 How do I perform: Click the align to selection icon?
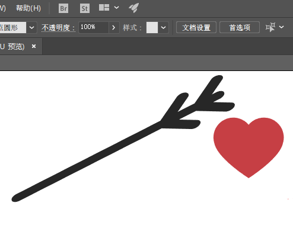pyautogui.click(x=270, y=27)
